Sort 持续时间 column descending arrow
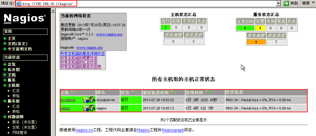 click(x=210, y=92)
